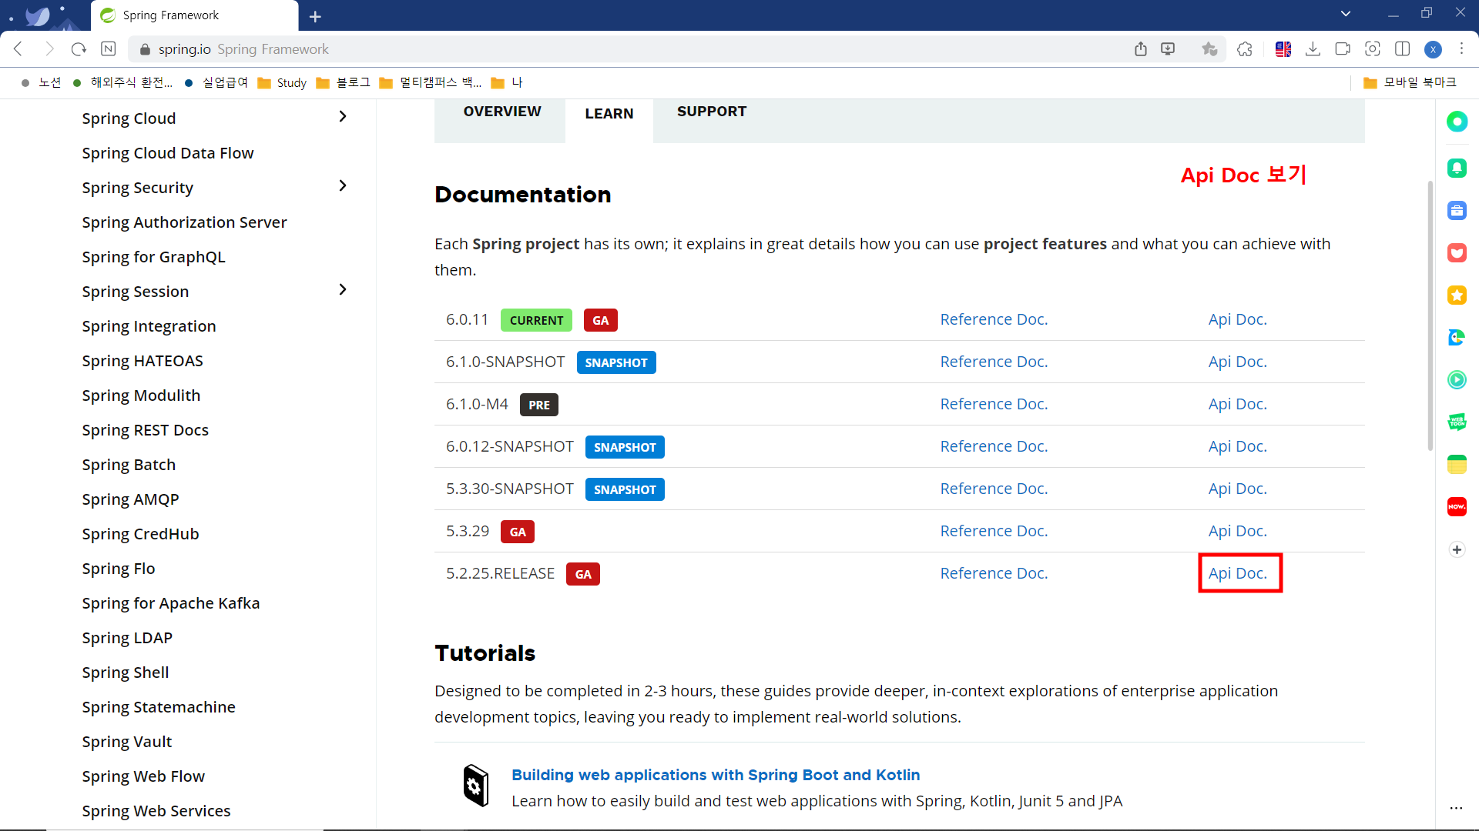This screenshot has width=1479, height=831.
Task: Add a sidebar app with plus icon
Action: pos(1457,549)
